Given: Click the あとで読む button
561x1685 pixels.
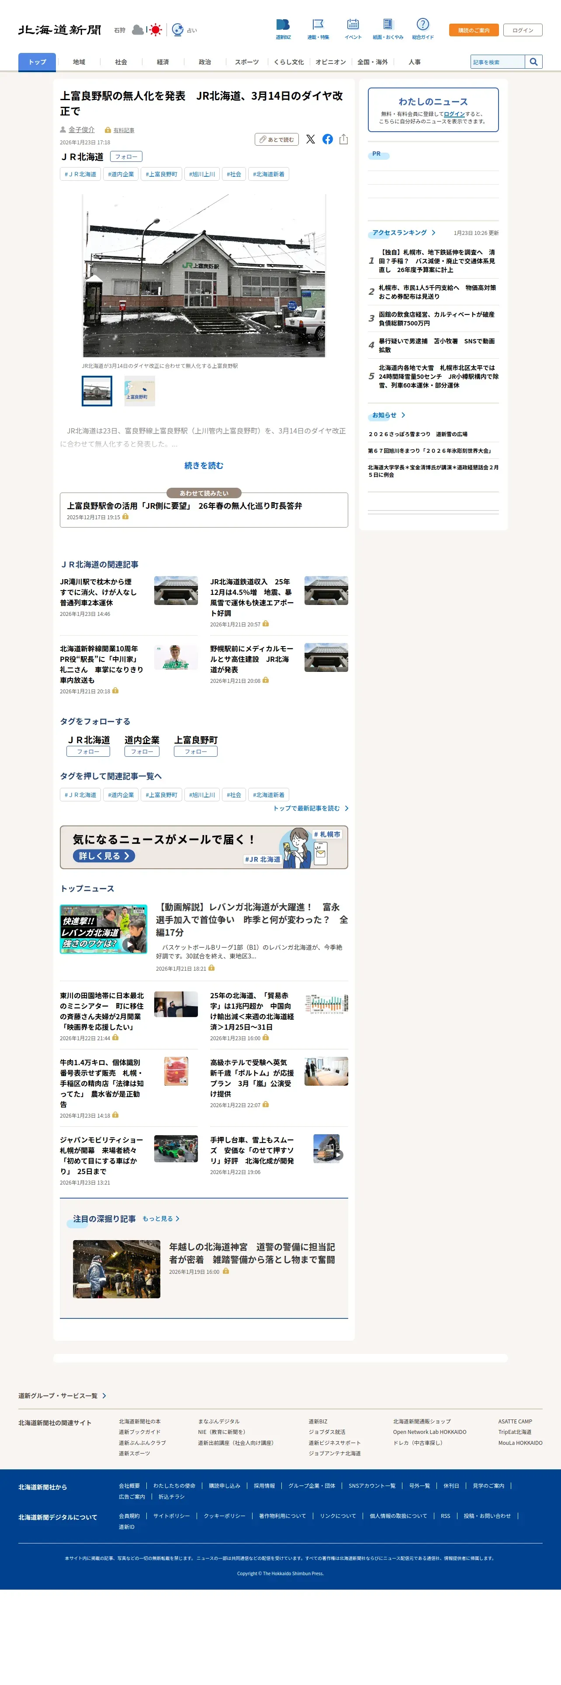Looking at the screenshot, I should (x=276, y=140).
